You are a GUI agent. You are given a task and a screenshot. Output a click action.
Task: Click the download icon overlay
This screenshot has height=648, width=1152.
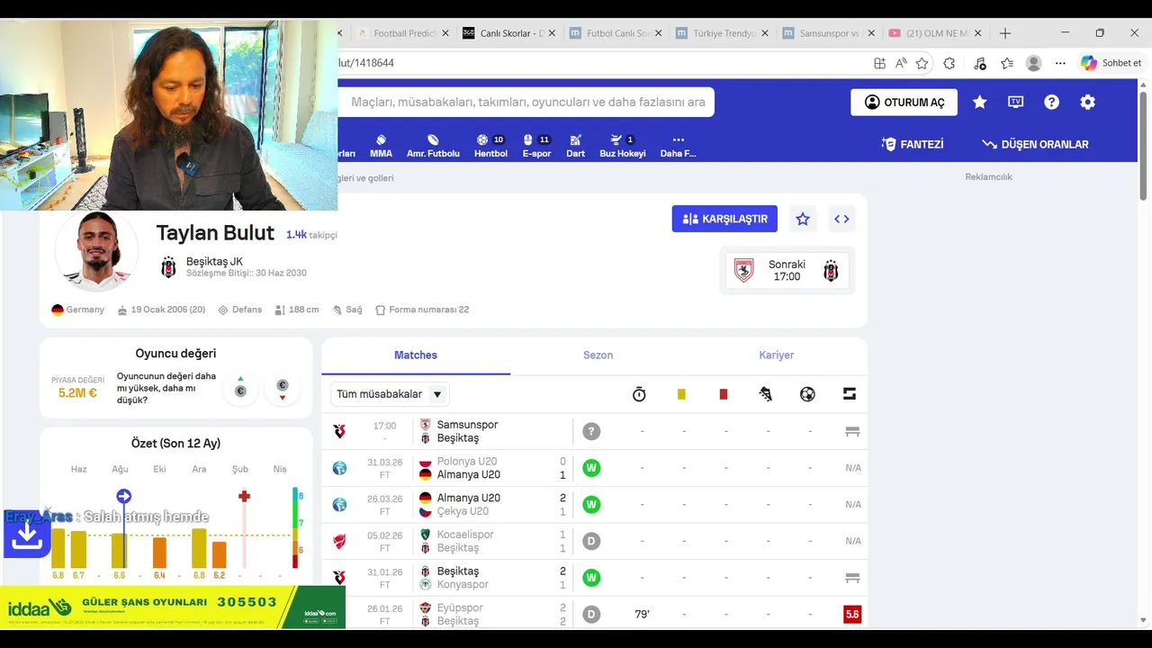pos(26,535)
